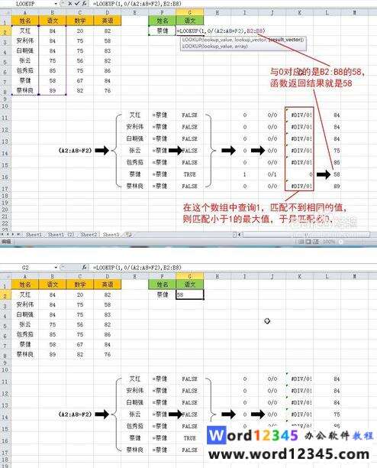Image resolution: width=377 pixels, height=468 pixels.
Task: Click the '(A2:A8=F2)' label cell in the lower window
Action: tap(75, 414)
